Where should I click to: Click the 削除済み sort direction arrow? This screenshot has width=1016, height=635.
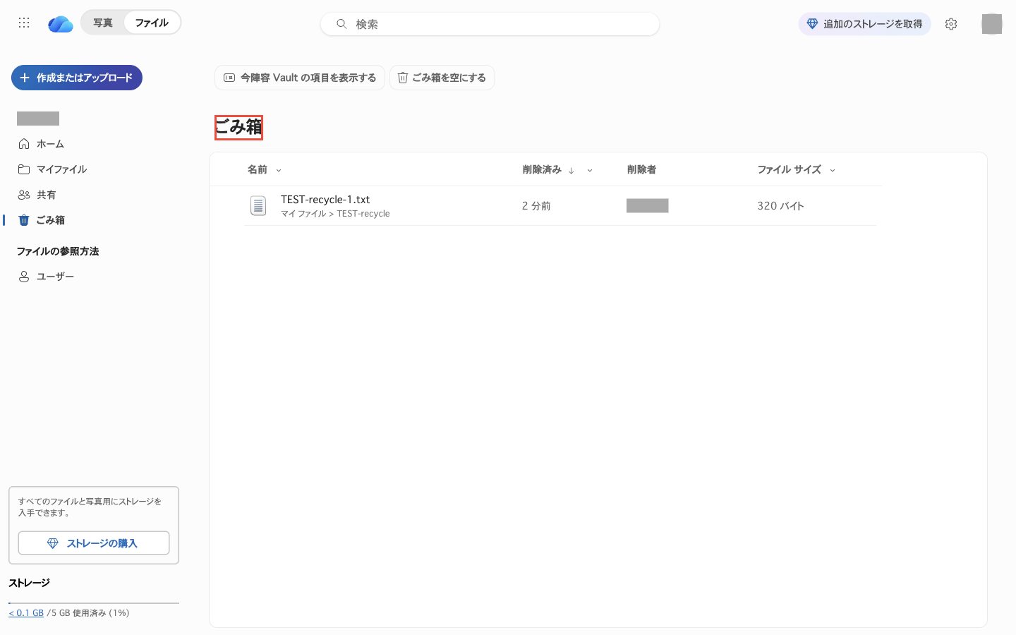[x=571, y=170]
